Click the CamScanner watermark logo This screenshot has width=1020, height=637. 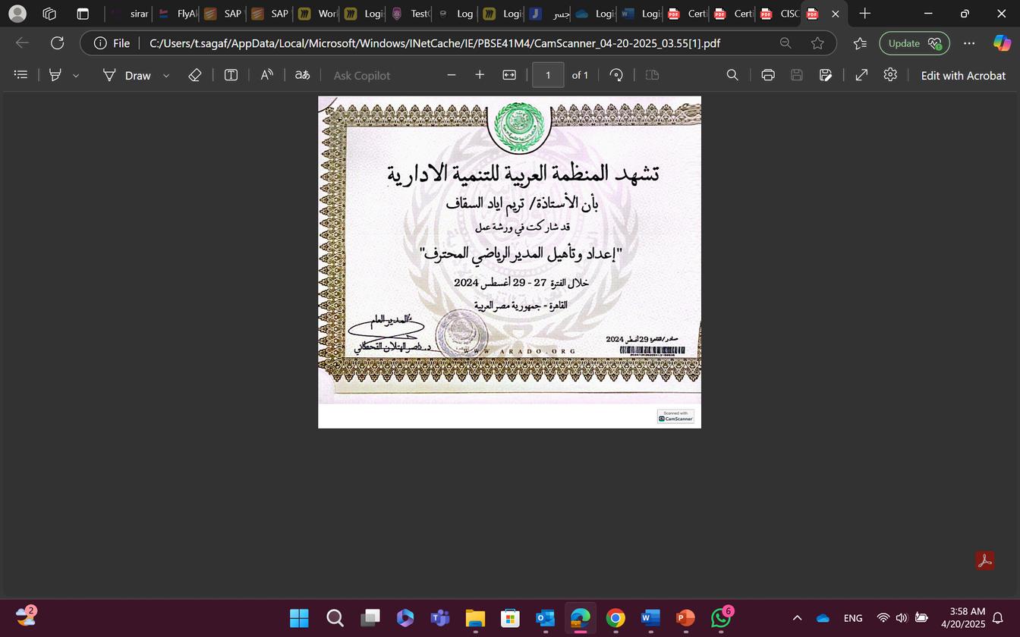[x=675, y=416]
